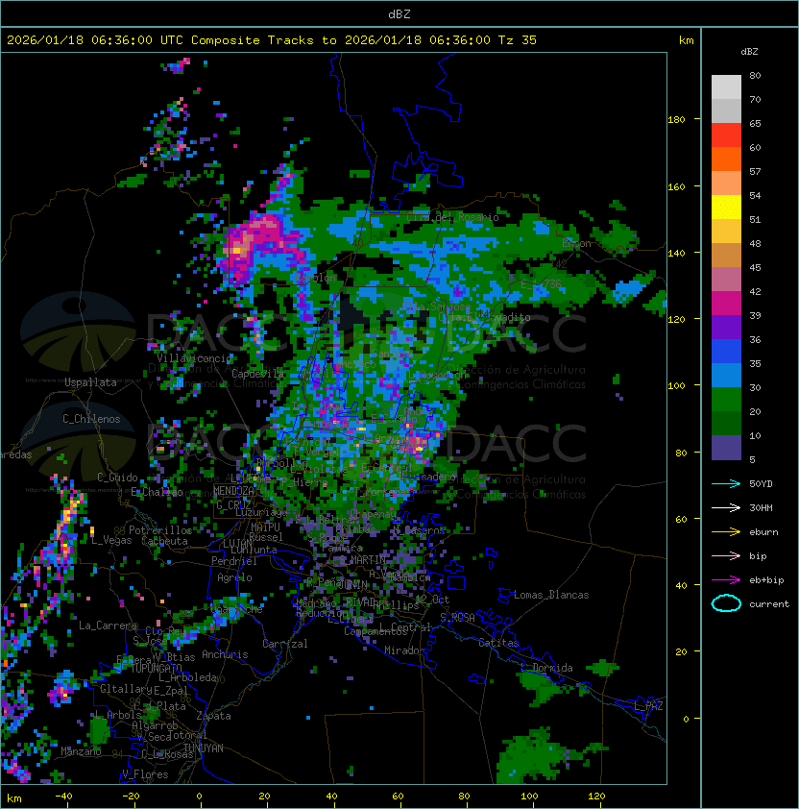Pick the light gray 70-80 dBZ swatch
This screenshot has height=809, width=799.
coord(726,86)
